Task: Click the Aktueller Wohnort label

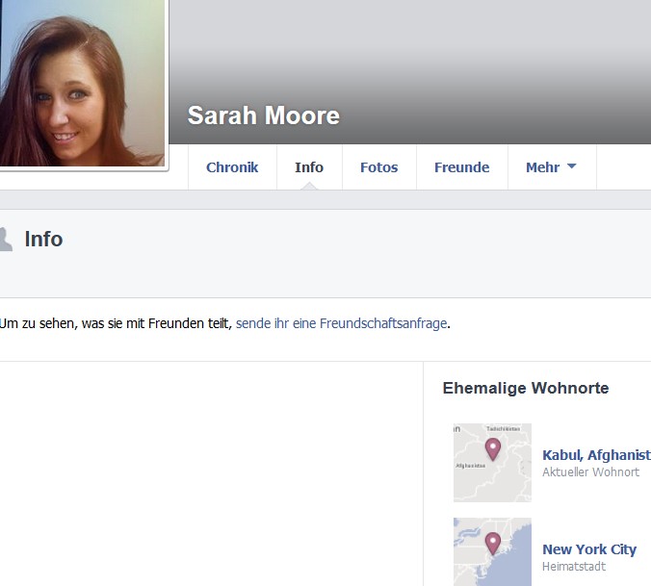Action: coord(590,471)
